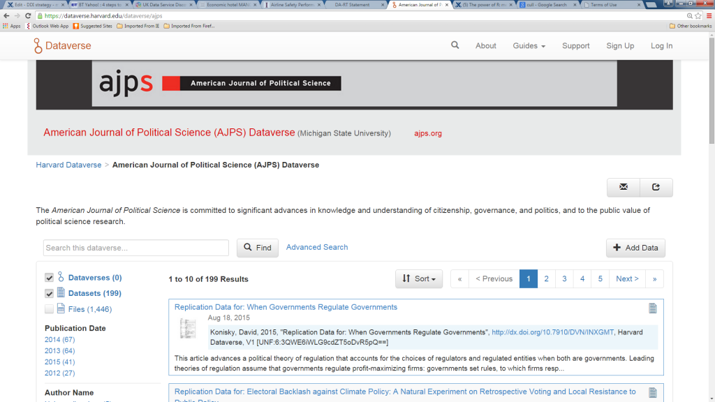The height and width of the screenshot is (402, 715).
Task: Uncheck the Datasets filter checkbox
Action: (x=50, y=294)
